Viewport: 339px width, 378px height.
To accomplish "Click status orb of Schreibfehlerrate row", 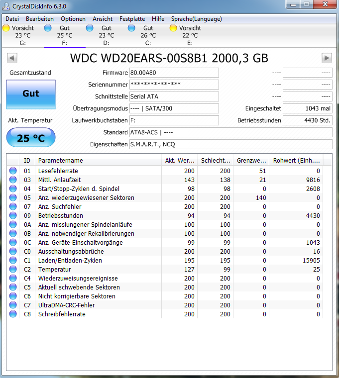I will [13, 314].
